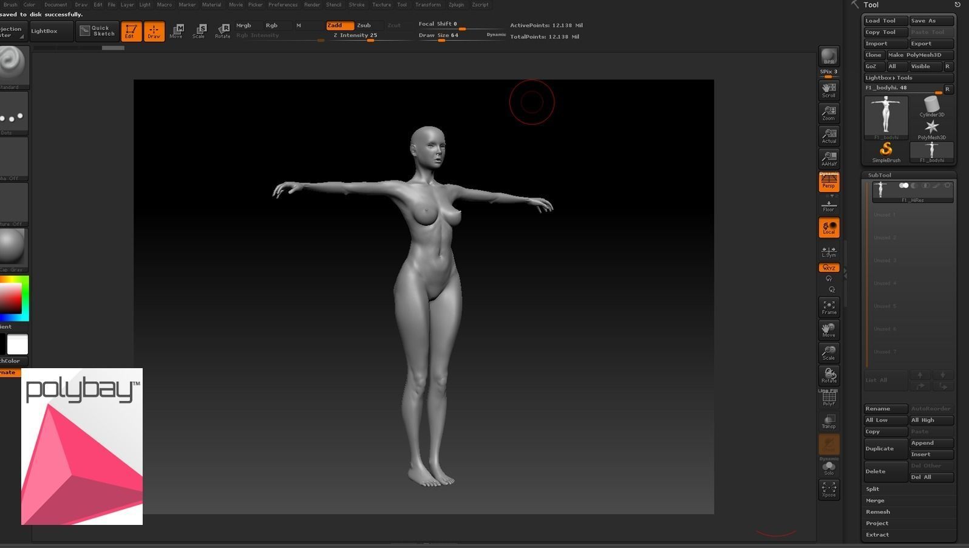
Task: Click the Draw Size slider
Action: point(462,36)
